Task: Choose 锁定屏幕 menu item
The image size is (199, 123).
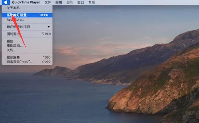Action: [x=27, y=57]
